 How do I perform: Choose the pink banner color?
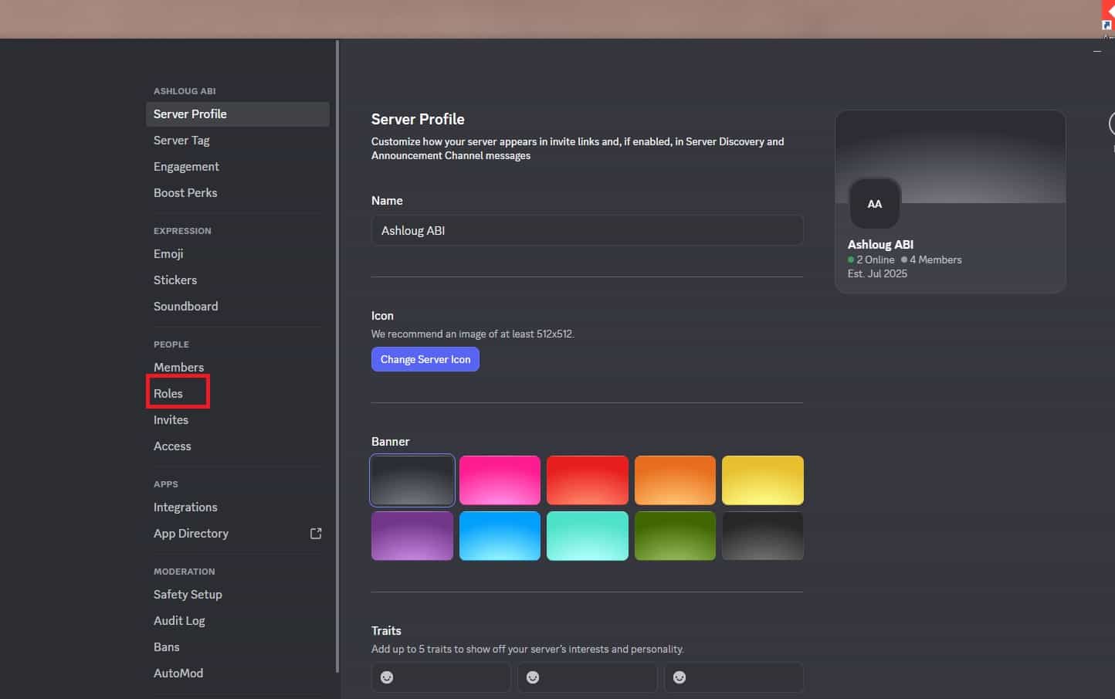tap(500, 480)
